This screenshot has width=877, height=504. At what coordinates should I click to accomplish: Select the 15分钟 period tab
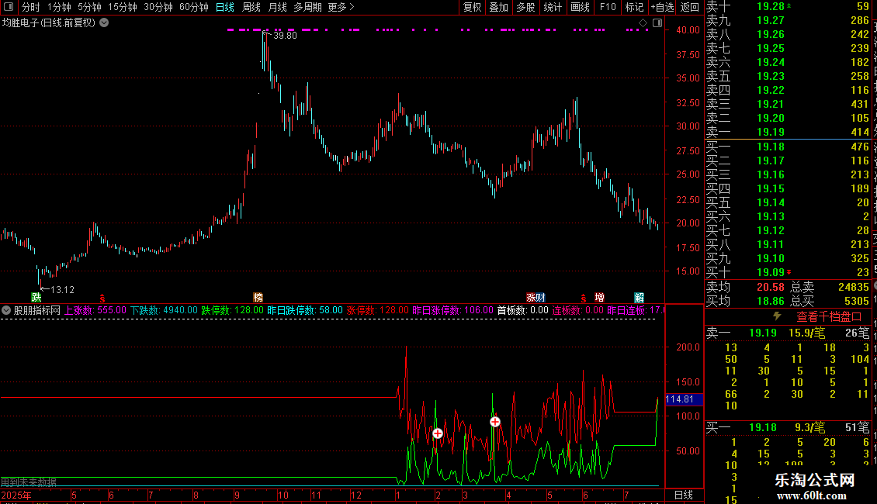(123, 7)
